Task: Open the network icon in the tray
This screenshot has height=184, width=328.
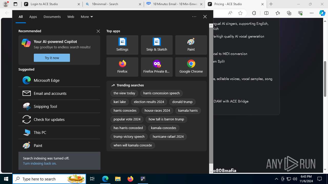Action: click(289, 179)
